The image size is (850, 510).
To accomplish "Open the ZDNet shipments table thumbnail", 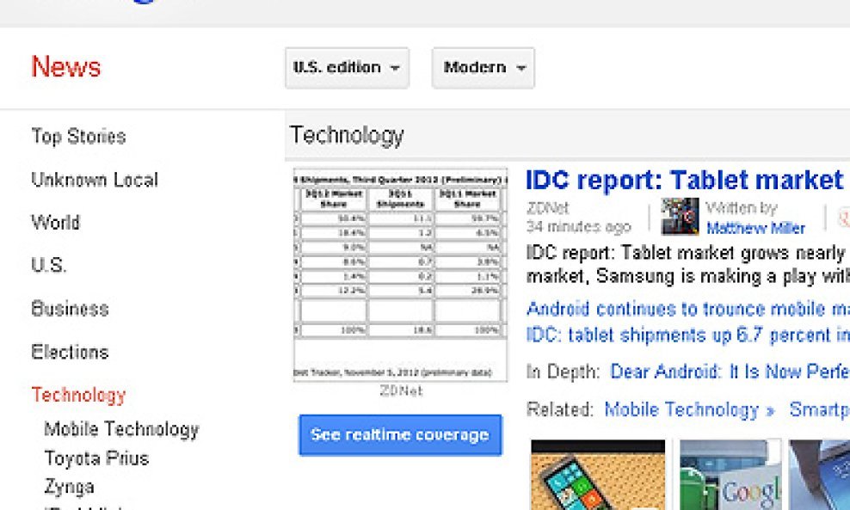I will click(401, 275).
